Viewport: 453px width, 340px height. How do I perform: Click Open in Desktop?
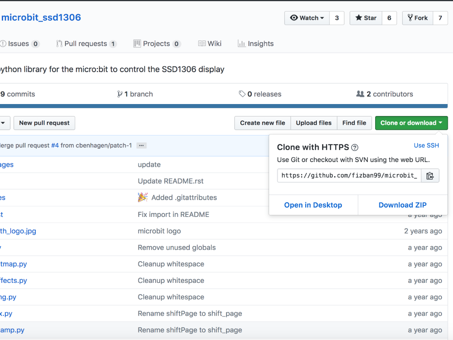(x=313, y=205)
